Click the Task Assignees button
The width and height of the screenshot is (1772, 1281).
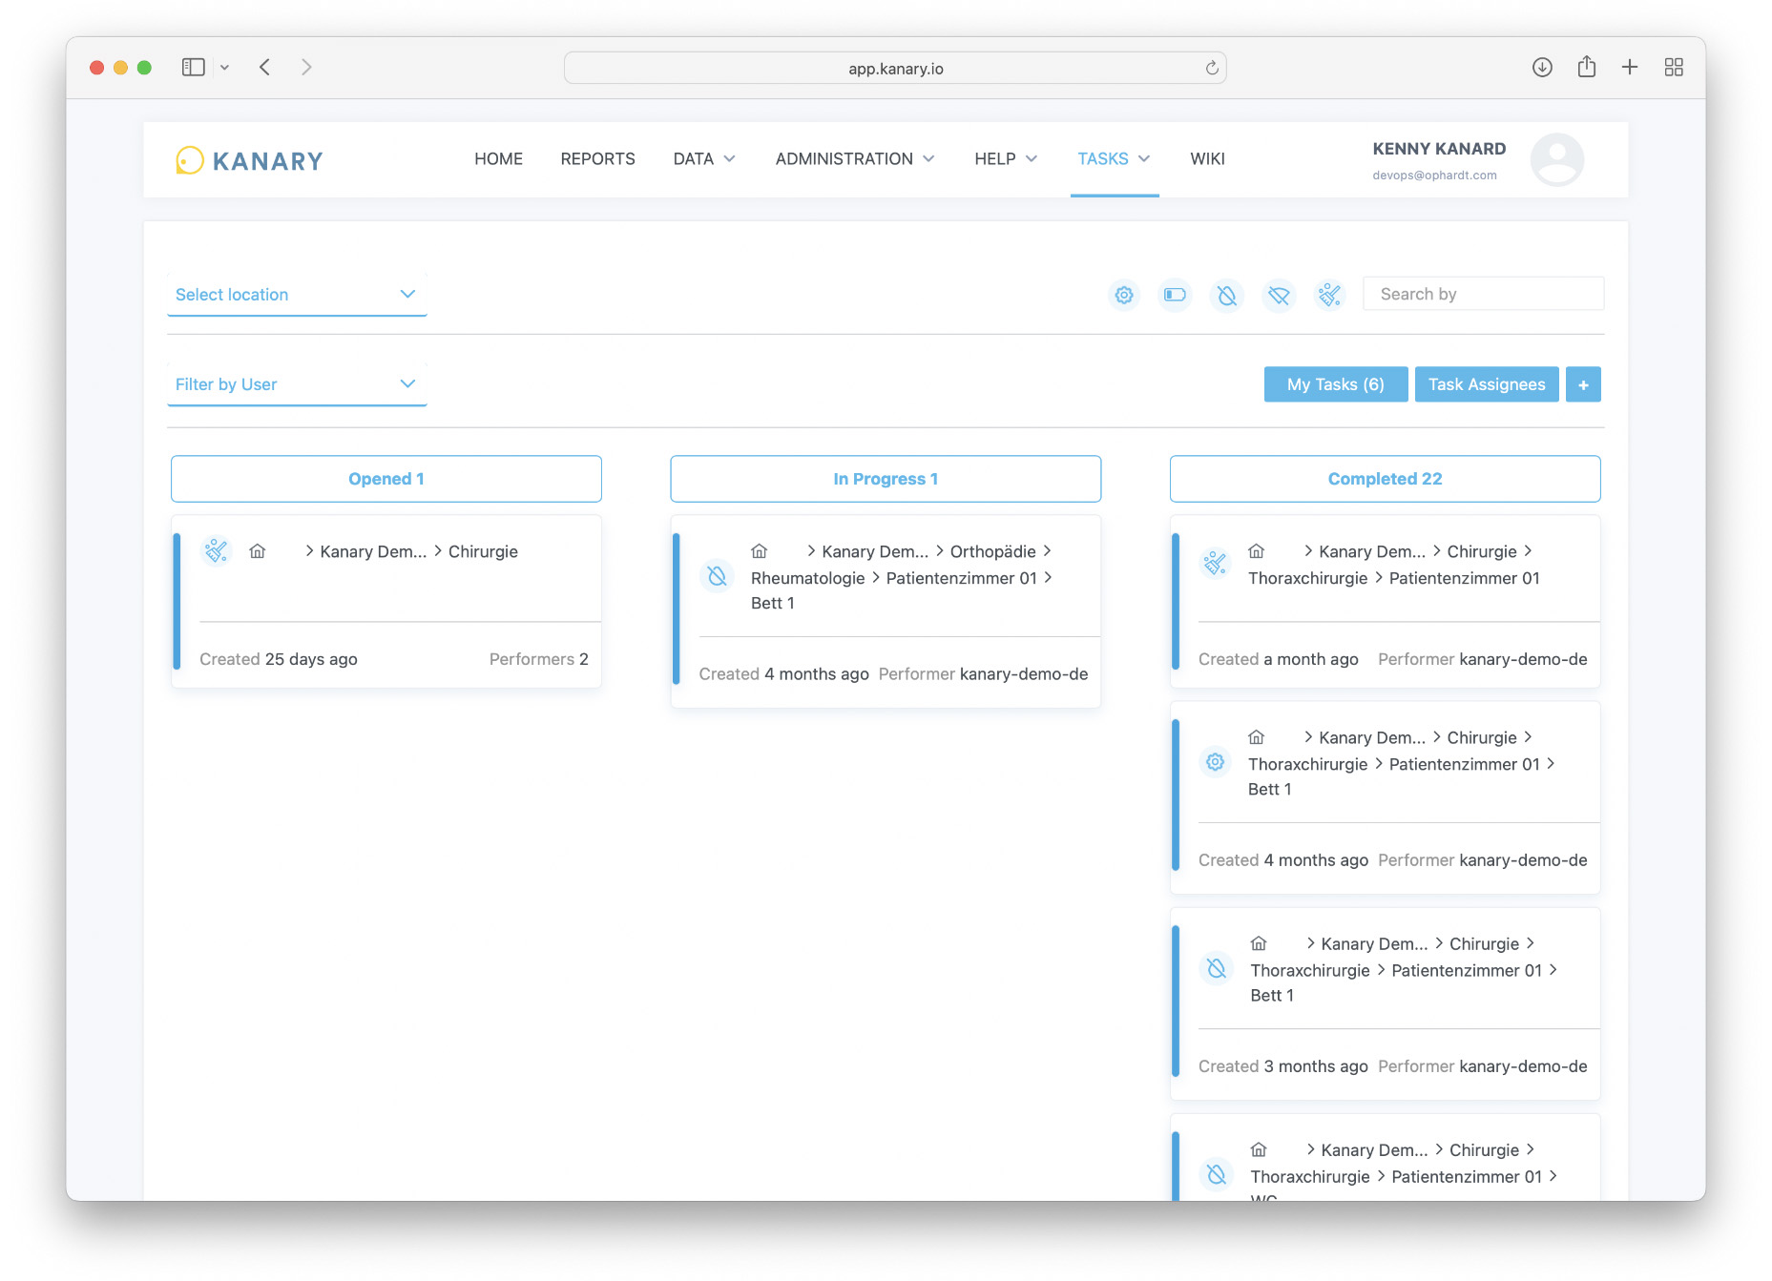click(x=1486, y=384)
